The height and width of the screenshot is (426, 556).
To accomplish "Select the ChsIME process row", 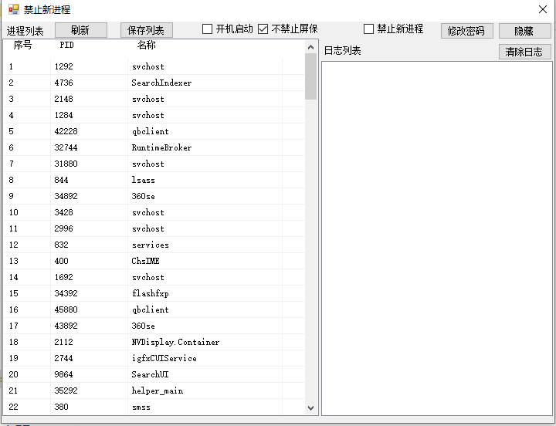I will (x=154, y=261).
